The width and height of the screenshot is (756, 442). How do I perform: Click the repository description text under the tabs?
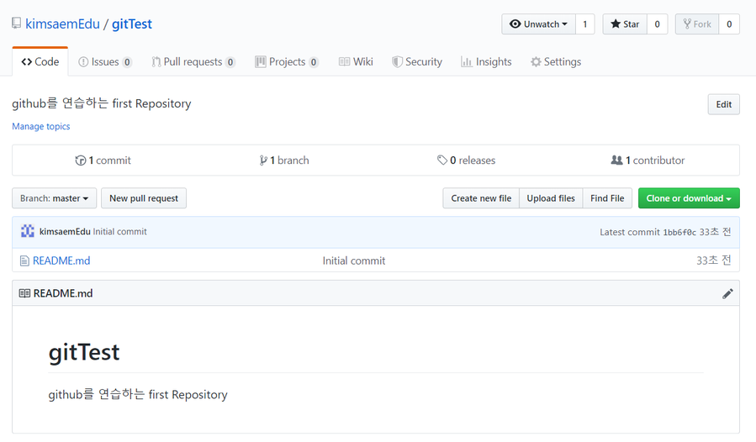click(102, 103)
